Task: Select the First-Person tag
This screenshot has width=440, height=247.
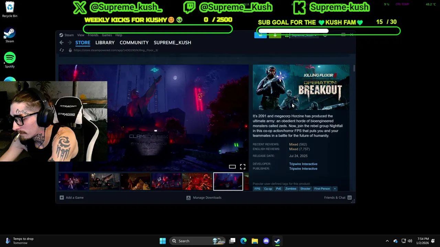Action: coord(322,189)
